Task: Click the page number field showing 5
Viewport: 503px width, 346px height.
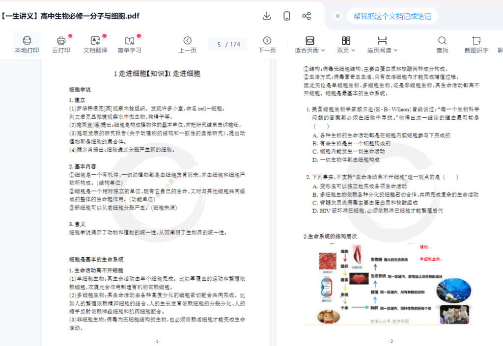Action: 219,45
